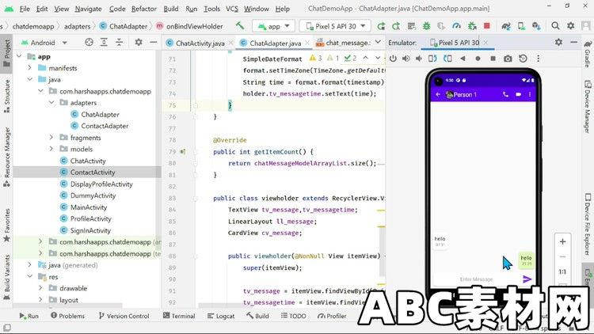The height and width of the screenshot is (334, 594).
Task: Select ContactAdapter in project tree
Action: [105, 126]
